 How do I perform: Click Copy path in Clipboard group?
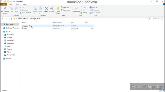coord(24,10)
